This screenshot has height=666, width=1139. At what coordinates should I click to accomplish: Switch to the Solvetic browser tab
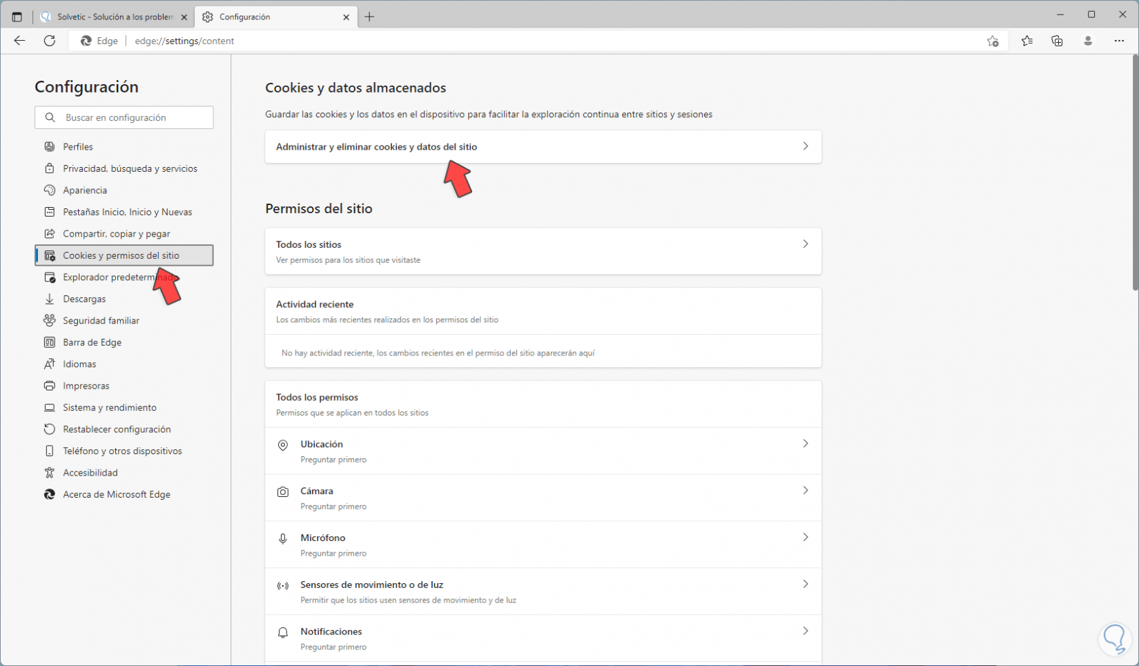(x=114, y=17)
